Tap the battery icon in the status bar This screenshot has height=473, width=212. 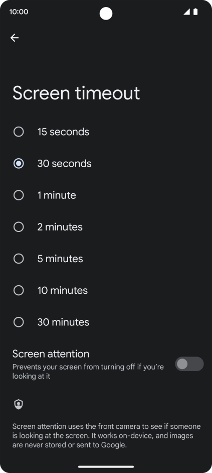(195, 12)
